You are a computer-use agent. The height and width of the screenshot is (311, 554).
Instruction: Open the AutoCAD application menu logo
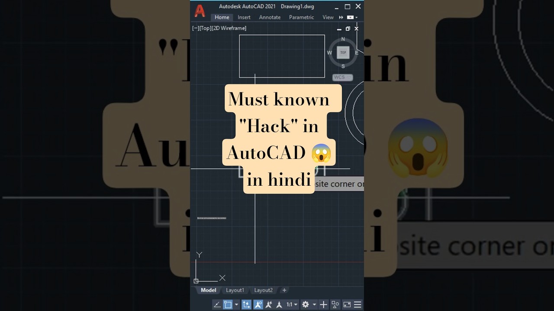[x=200, y=11]
